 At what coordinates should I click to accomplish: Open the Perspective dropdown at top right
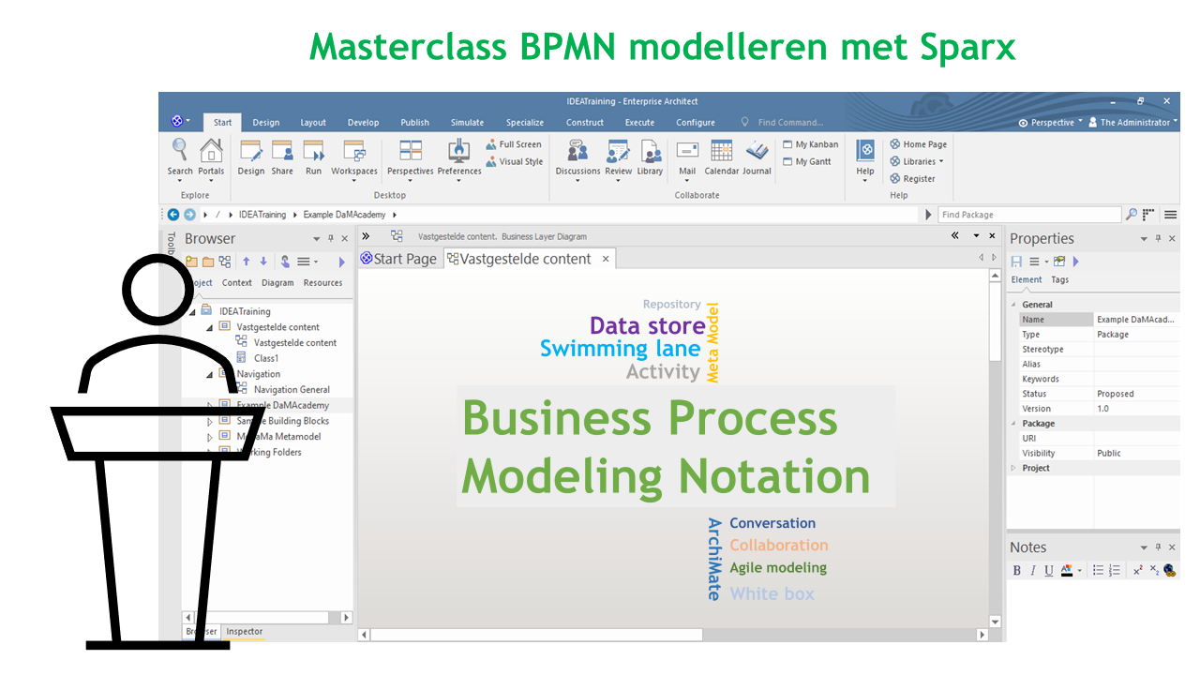(x=1050, y=122)
